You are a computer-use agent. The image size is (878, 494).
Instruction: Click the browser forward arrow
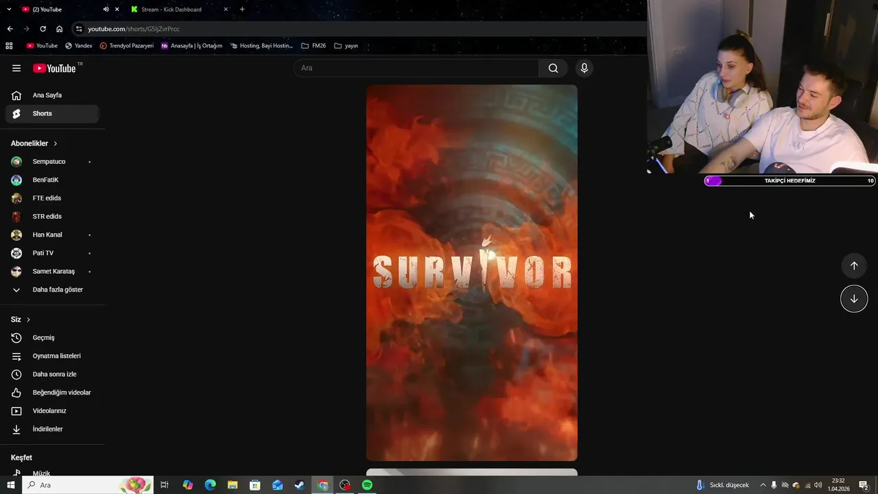coord(26,29)
